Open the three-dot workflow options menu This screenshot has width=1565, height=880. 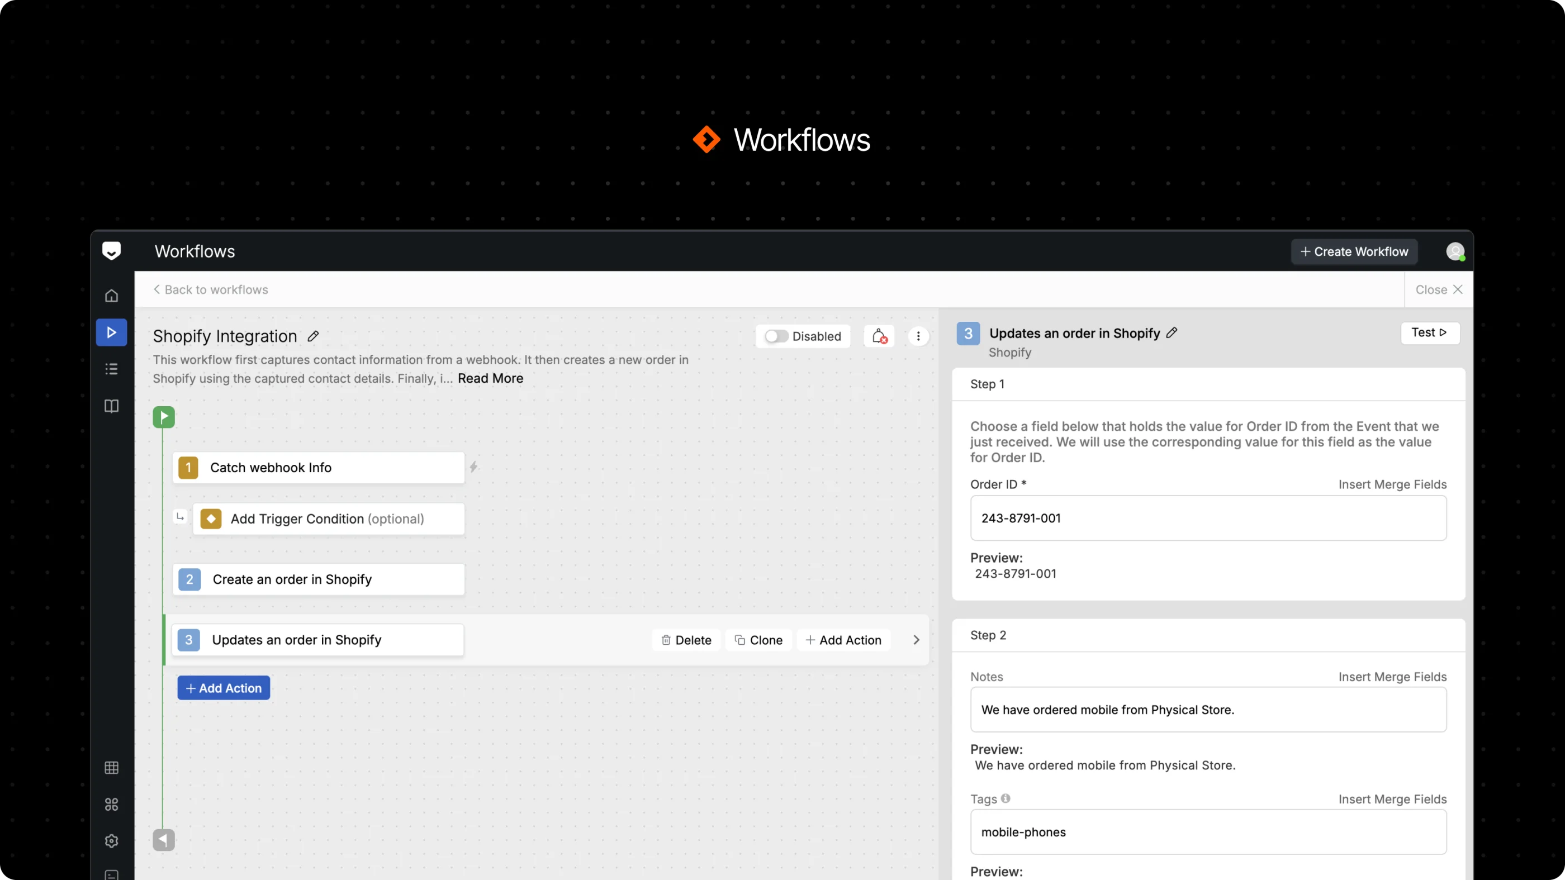[918, 336]
